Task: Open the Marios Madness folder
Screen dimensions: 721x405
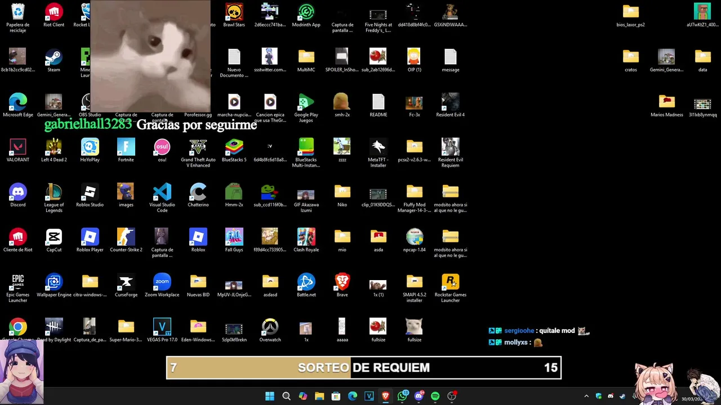Action: (667, 105)
